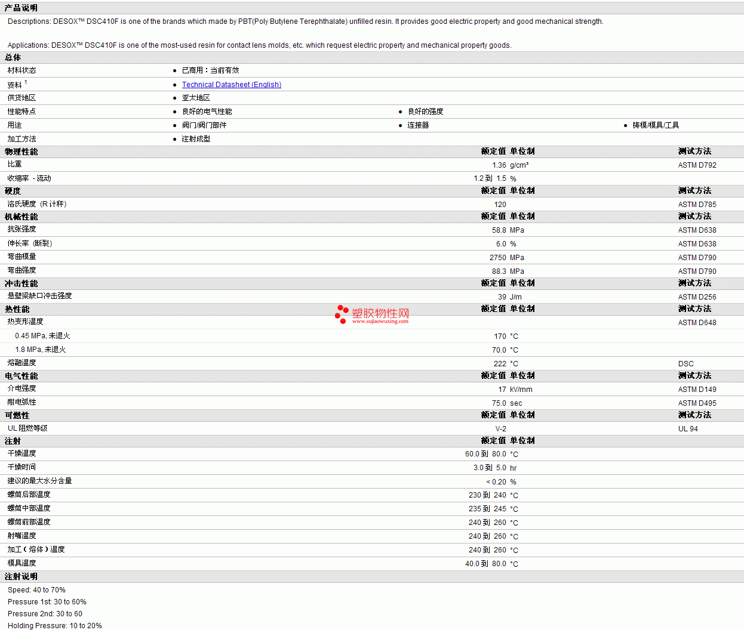
Task: Select the 铸模/模具/工具 use entry
Action: [656, 125]
